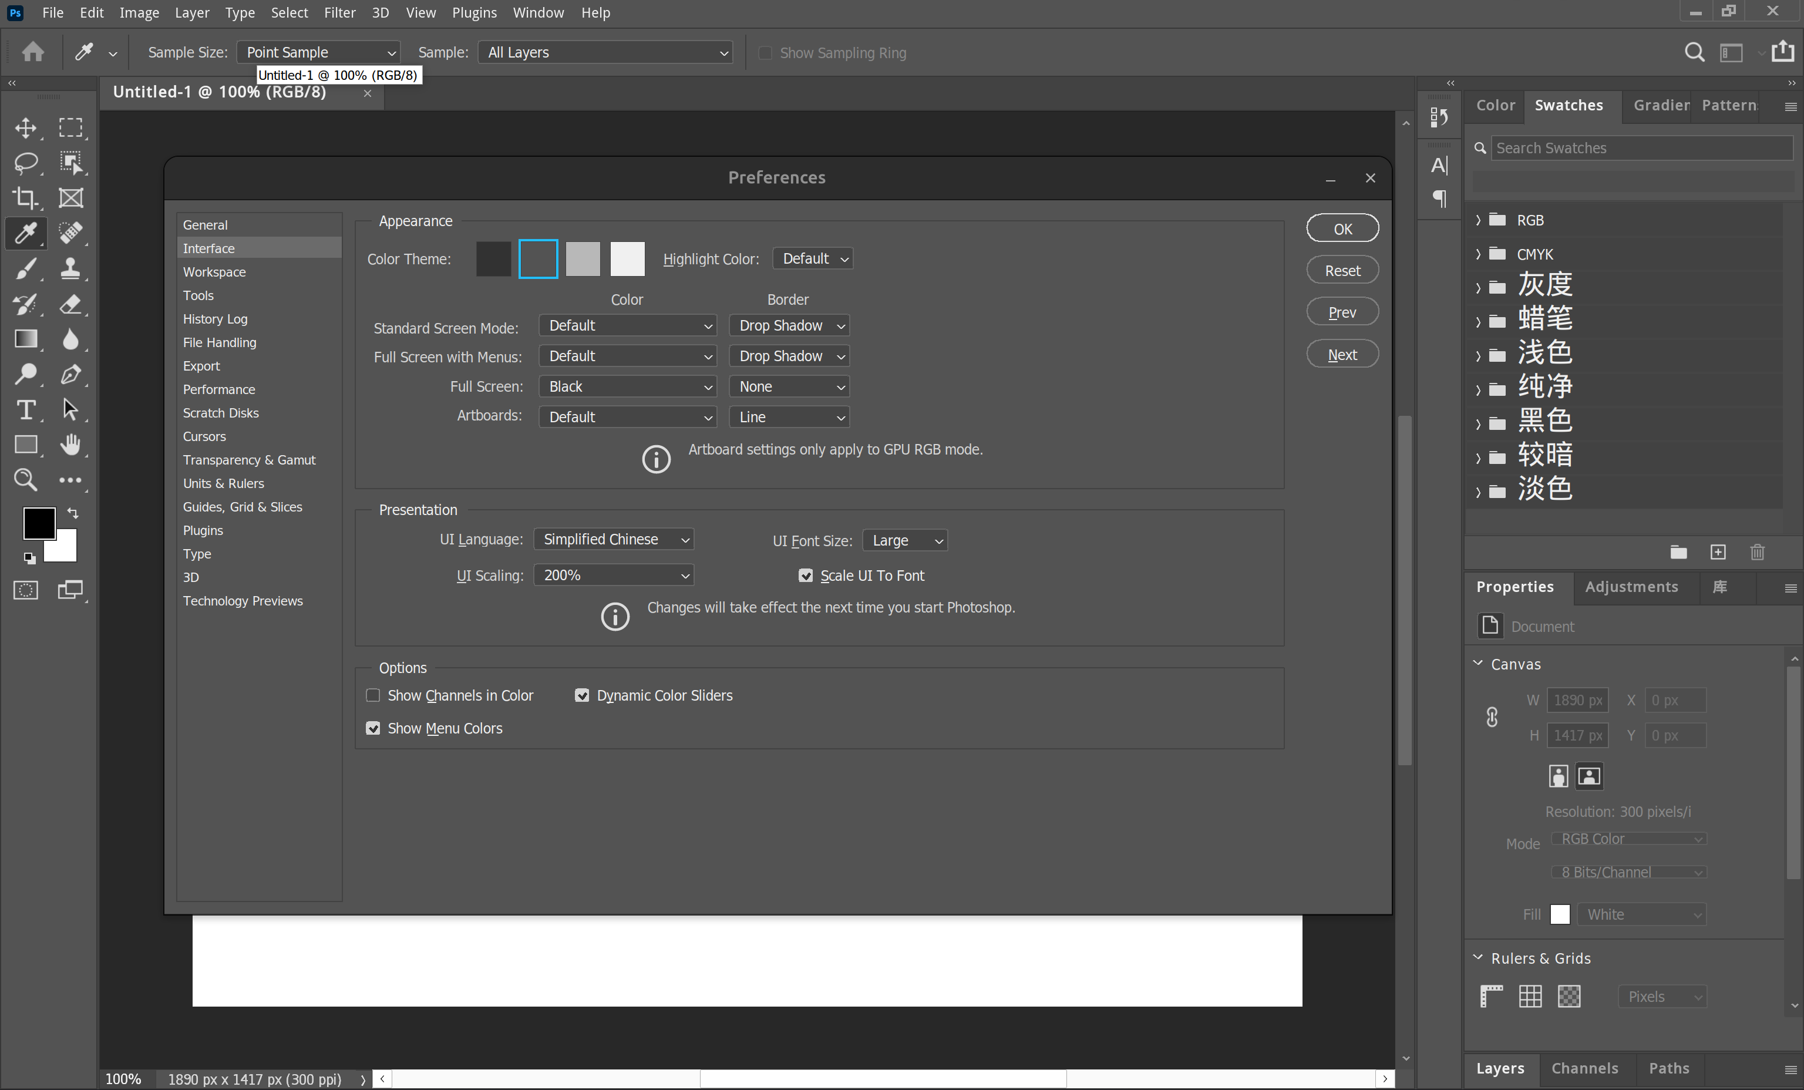Select the Zoom tool in toolbar
Image resolution: width=1804 pixels, height=1090 pixels.
26,479
